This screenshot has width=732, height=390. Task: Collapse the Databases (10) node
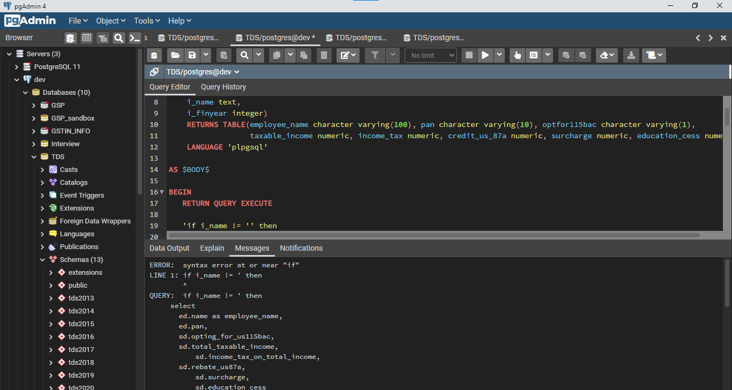click(x=25, y=93)
